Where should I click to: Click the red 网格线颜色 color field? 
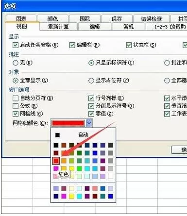pyautogui.click(x=68, y=123)
